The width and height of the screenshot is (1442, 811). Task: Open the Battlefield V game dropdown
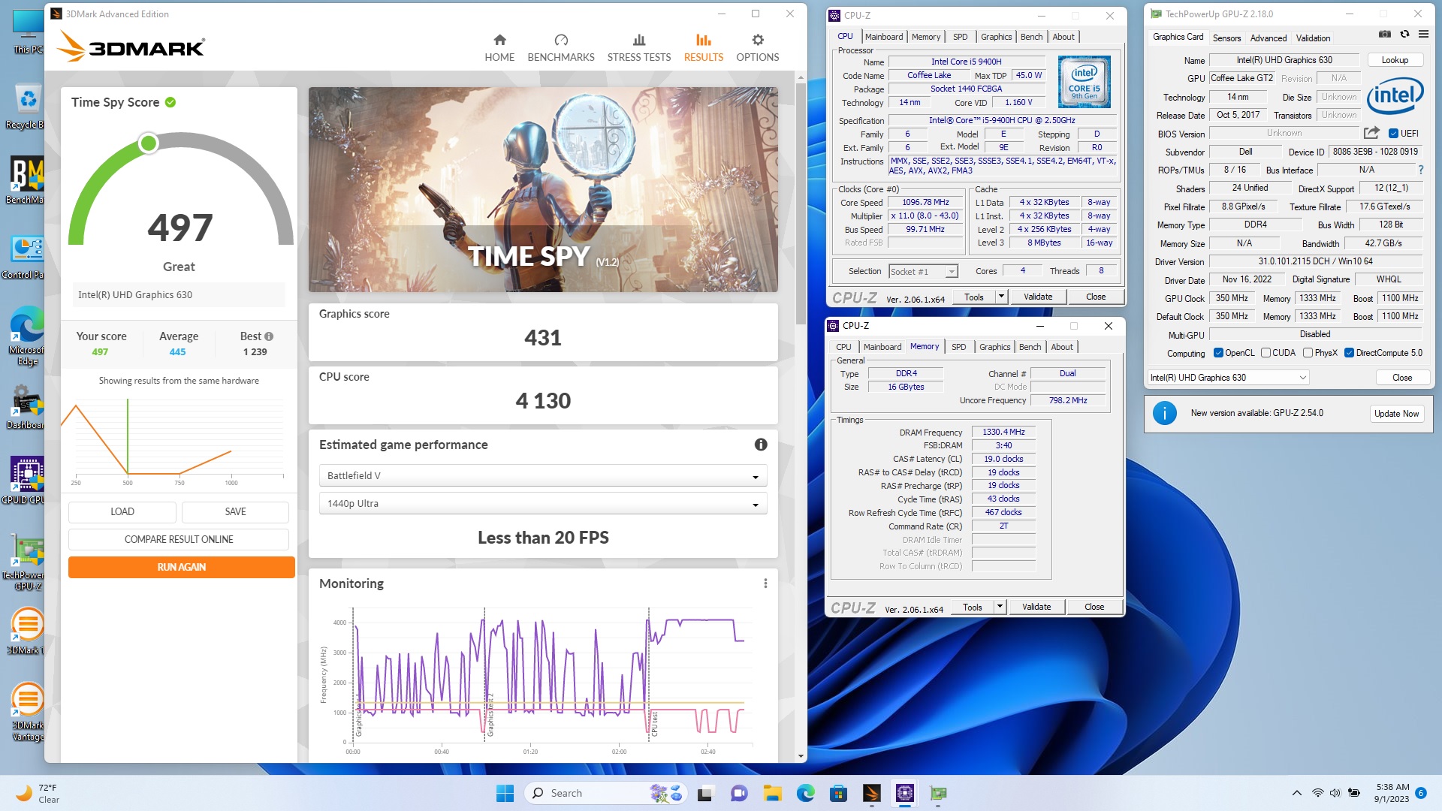pyautogui.click(x=543, y=475)
